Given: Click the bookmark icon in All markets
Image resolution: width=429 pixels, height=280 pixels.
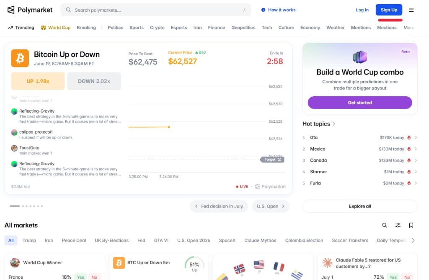Looking at the screenshot, I should [x=411, y=225].
